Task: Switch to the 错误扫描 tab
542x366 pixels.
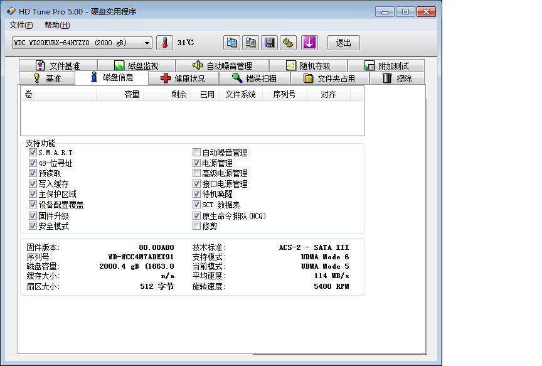Action: tap(255, 78)
